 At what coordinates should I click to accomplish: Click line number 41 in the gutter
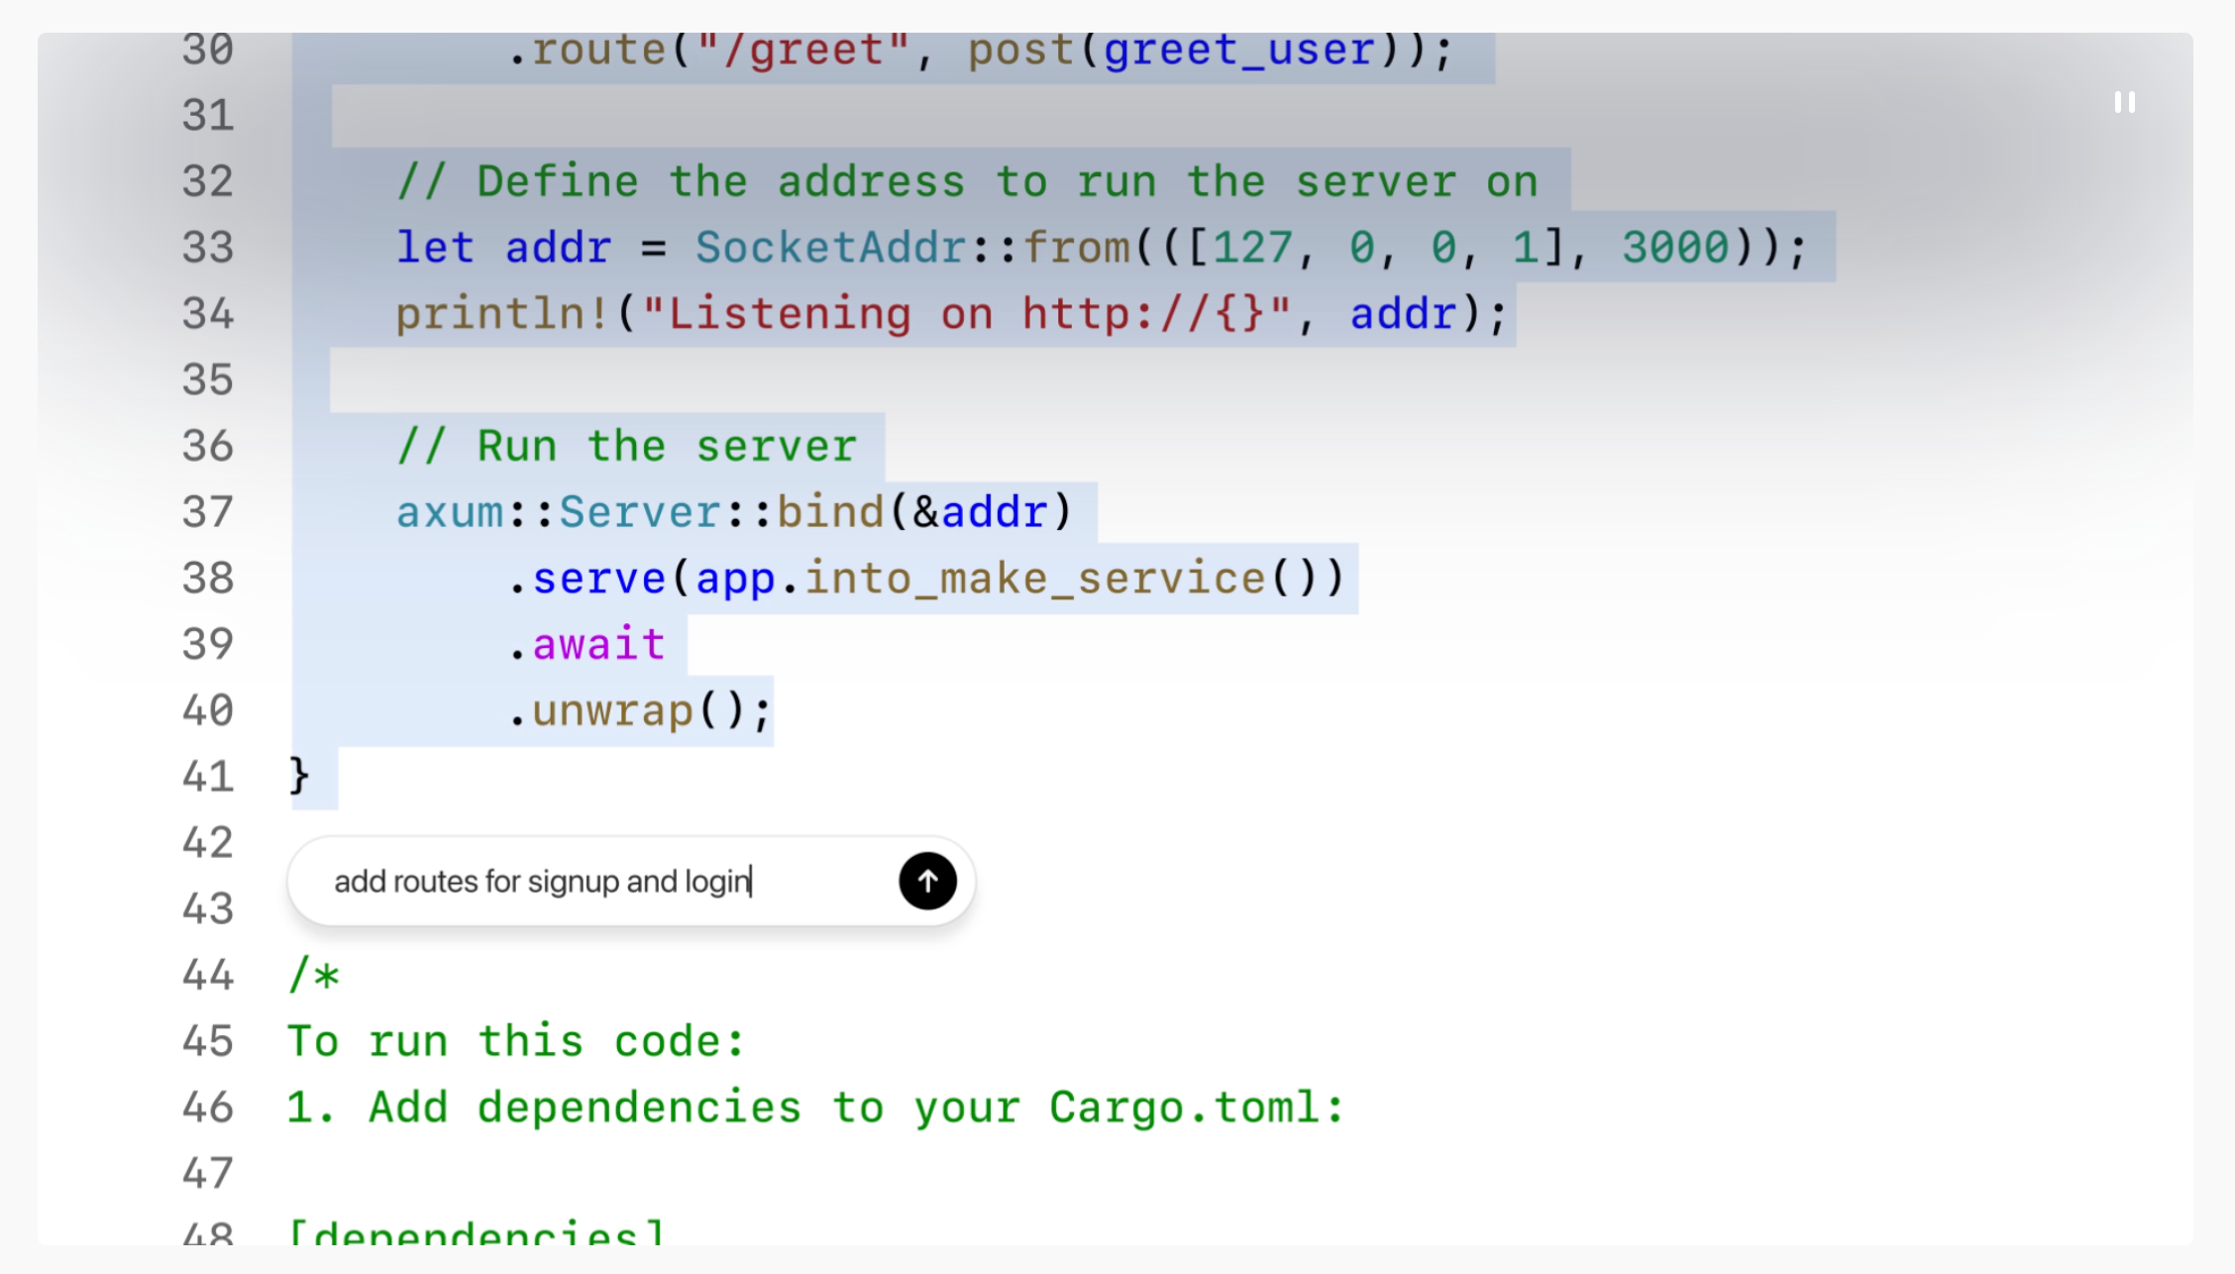click(208, 777)
